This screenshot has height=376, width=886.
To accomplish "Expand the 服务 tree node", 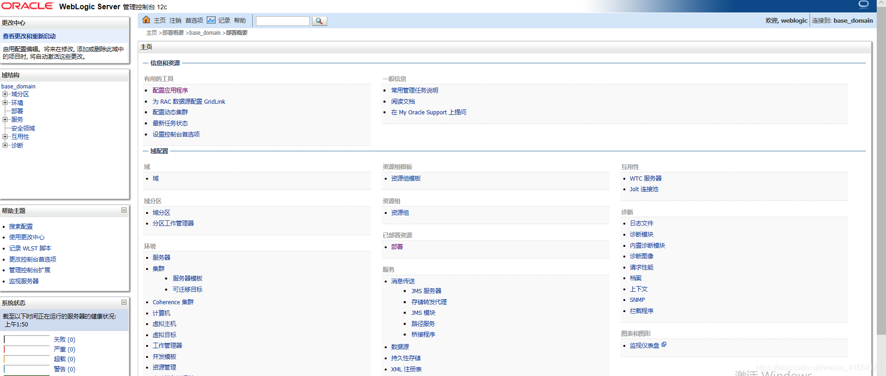I will (x=5, y=119).
